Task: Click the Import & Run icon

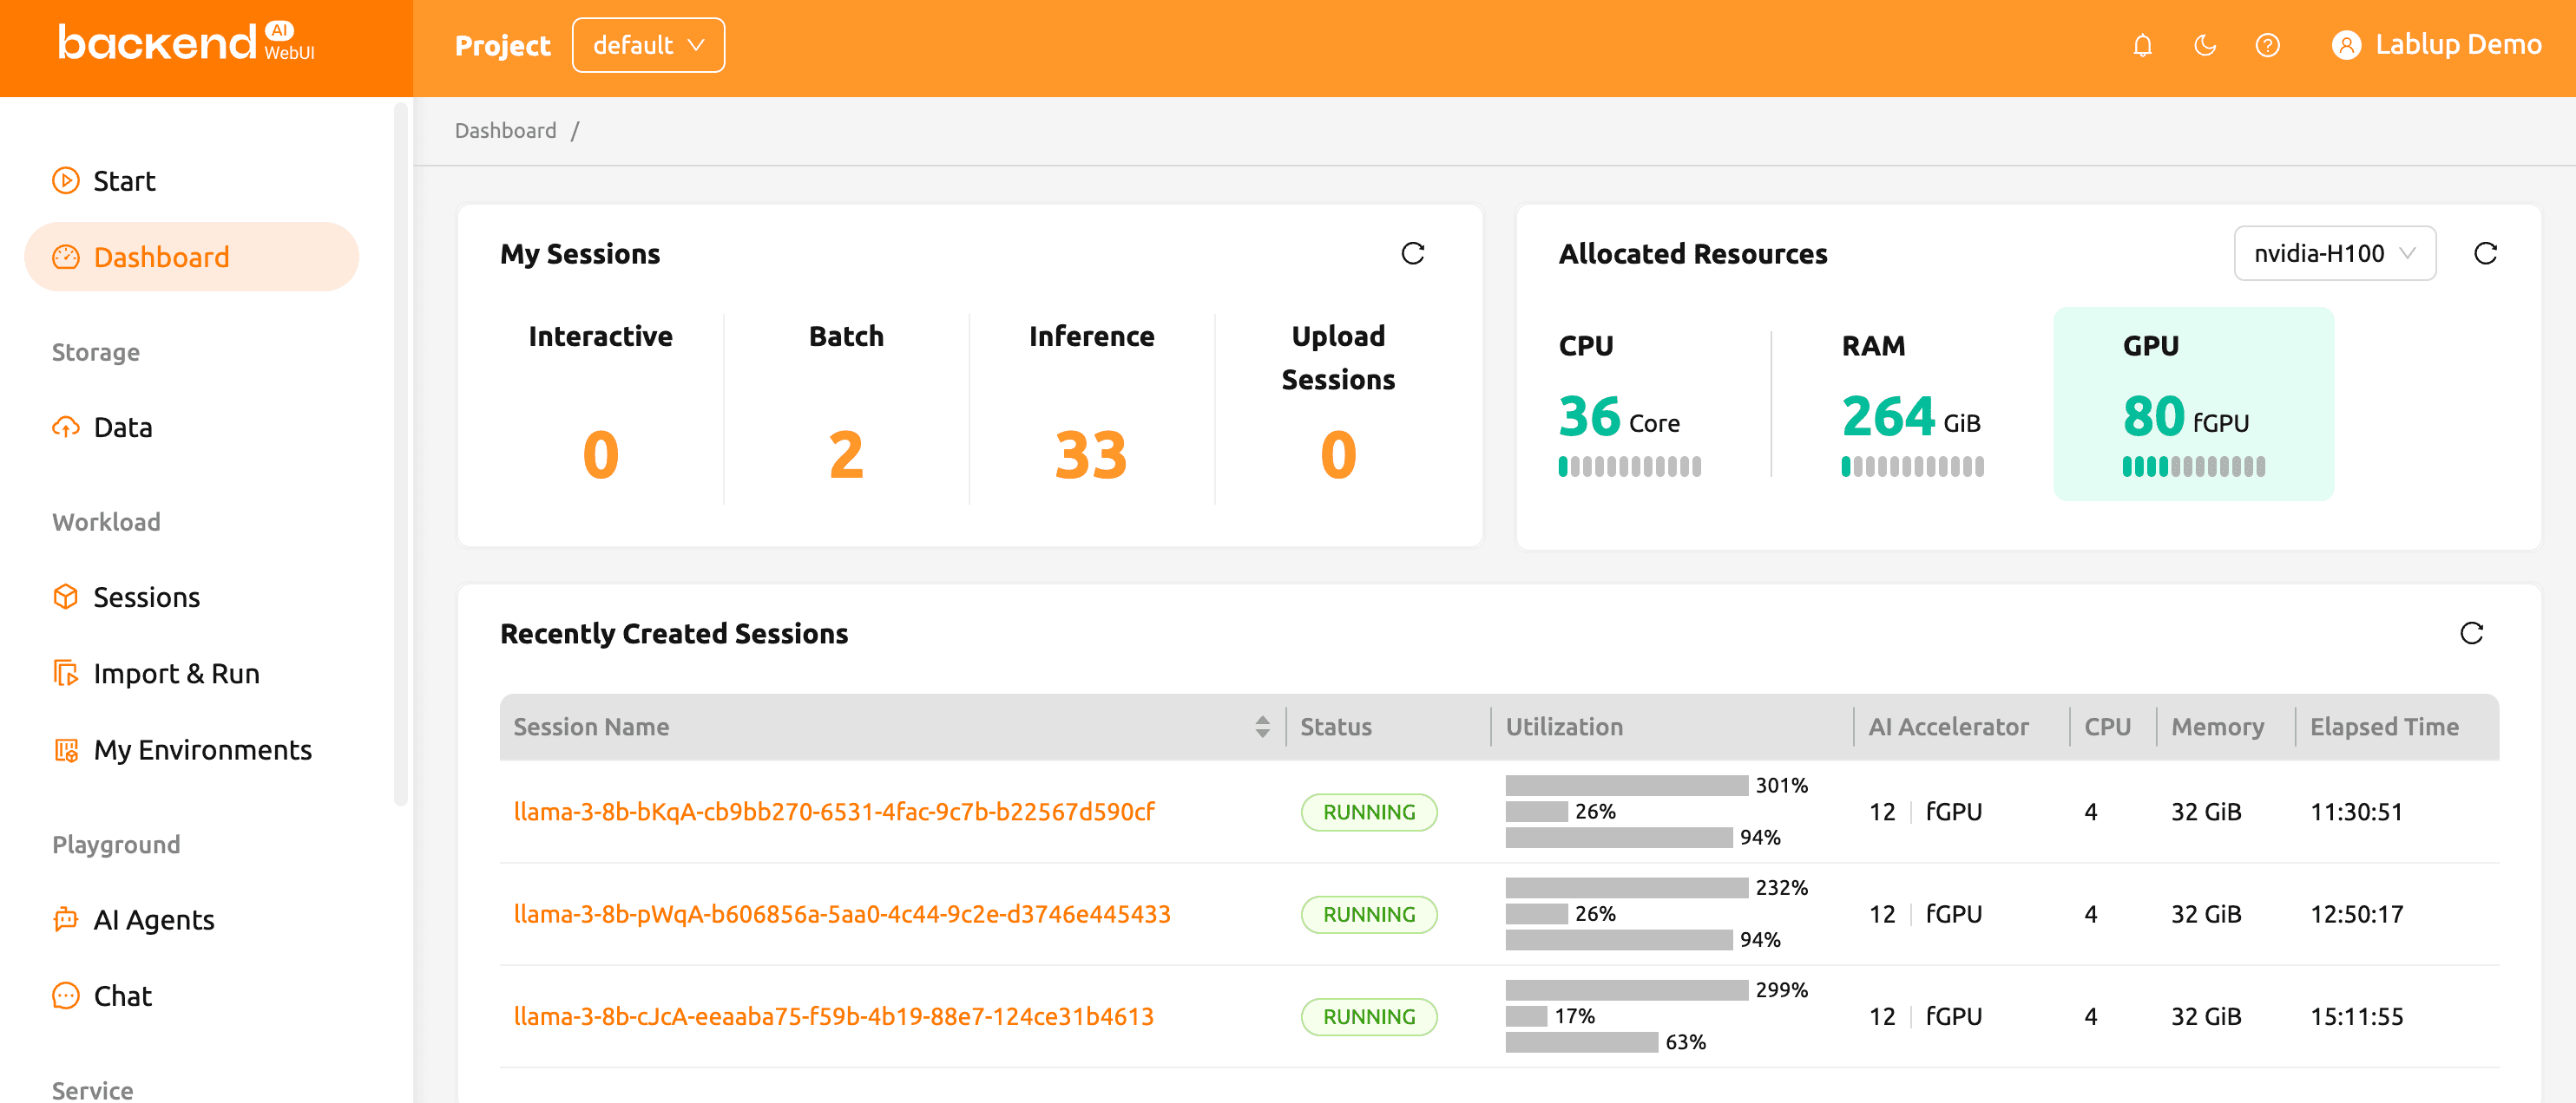Action: [x=65, y=674]
